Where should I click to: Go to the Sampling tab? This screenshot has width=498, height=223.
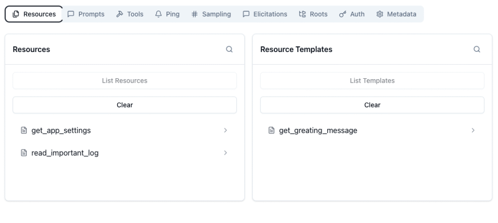[211, 14]
